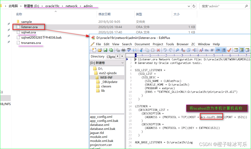Open the Window menu

pyautogui.click(x=204, y=44)
